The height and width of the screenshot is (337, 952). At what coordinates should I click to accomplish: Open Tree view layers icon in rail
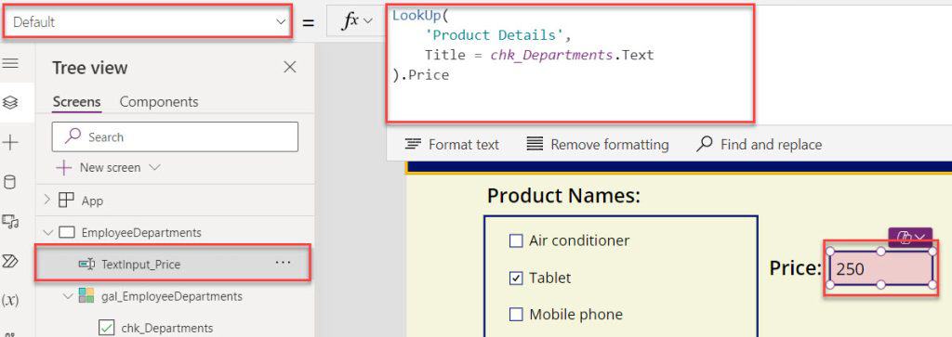pyautogui.click(x=10, y=103)
